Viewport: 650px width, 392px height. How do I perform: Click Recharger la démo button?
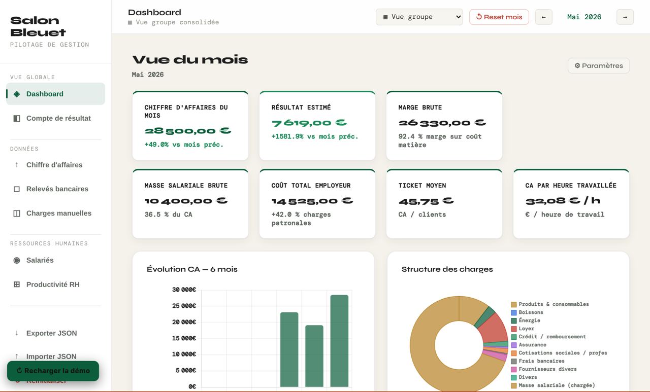point(53,371)
